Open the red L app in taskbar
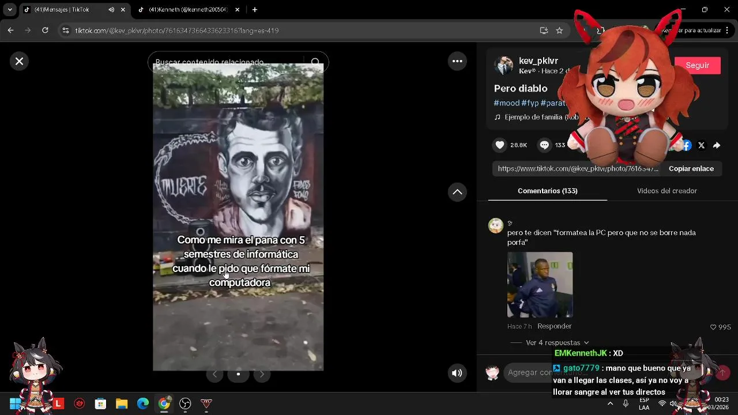This screenshot has width=738, height=415. pos(58,403)
